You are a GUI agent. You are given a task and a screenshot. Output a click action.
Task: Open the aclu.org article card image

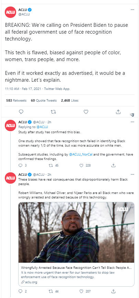(76, 232)
